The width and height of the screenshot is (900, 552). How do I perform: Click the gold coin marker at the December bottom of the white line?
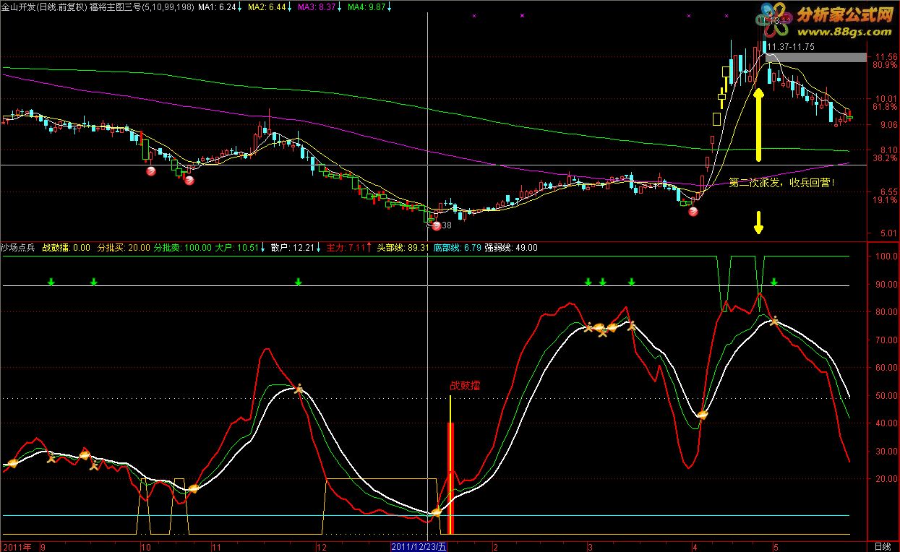pos(437,512)
